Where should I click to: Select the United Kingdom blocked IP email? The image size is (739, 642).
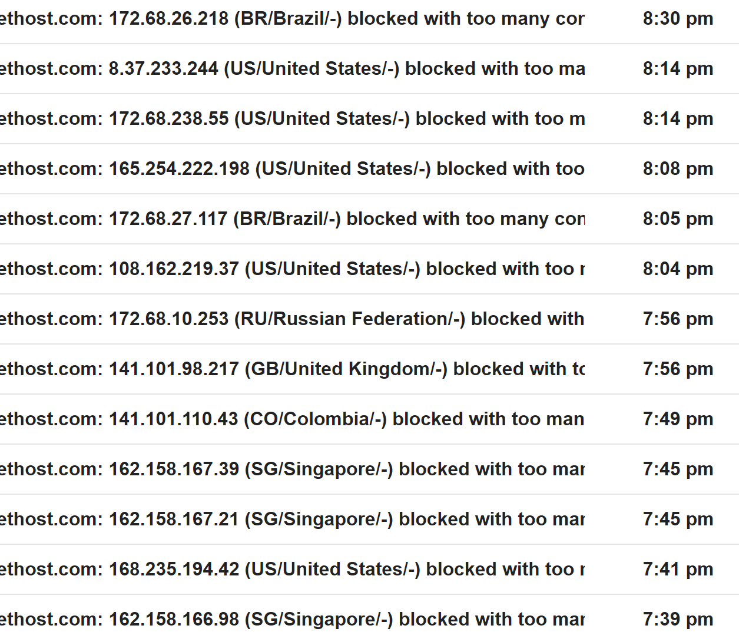(x=291, y=369)
